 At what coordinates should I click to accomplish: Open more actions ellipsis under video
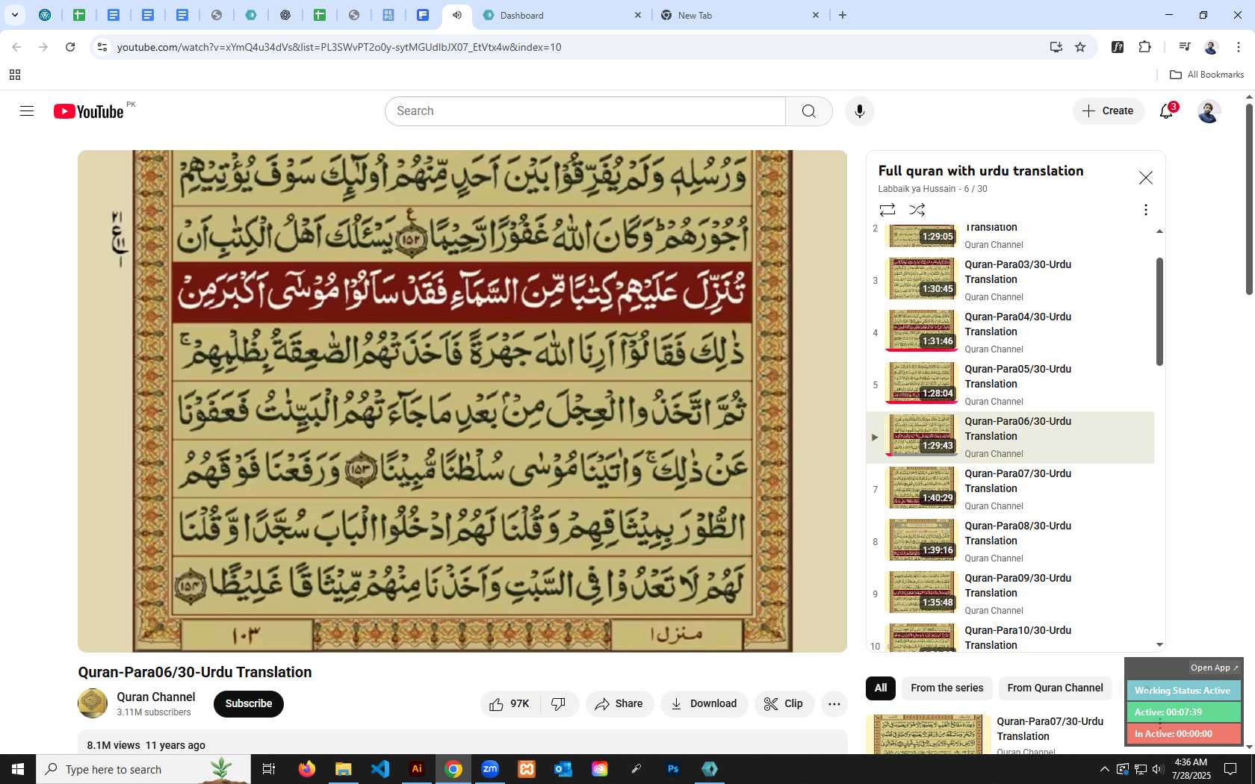[834, 704]
